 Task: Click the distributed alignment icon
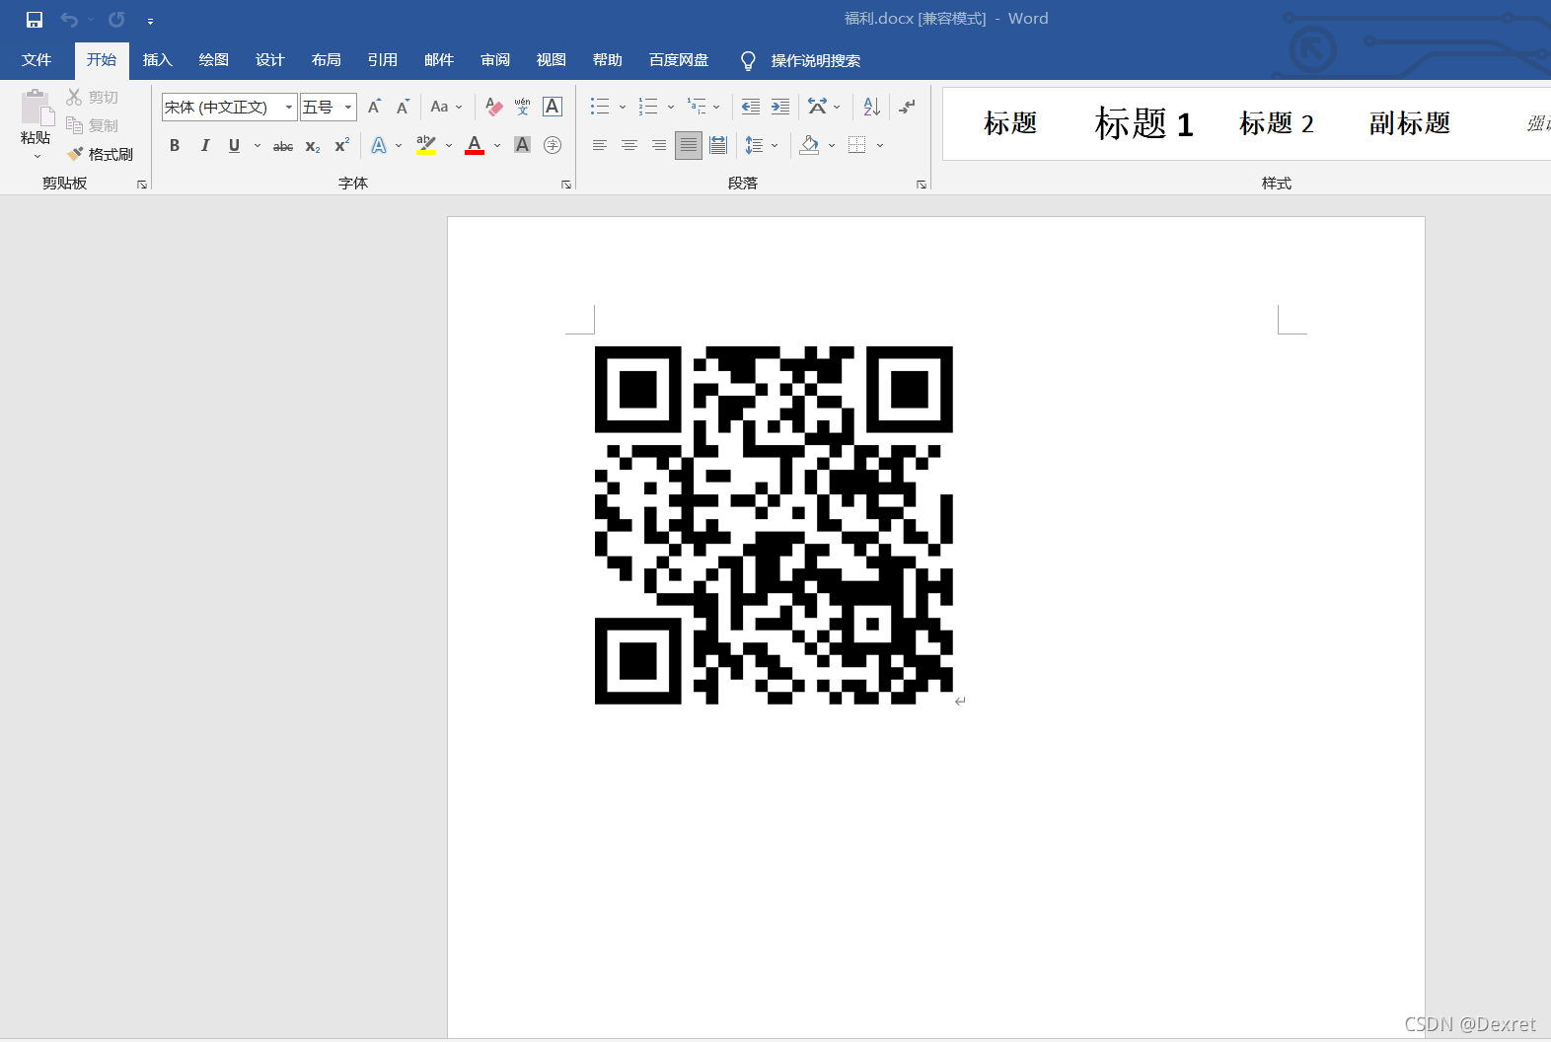718,145
